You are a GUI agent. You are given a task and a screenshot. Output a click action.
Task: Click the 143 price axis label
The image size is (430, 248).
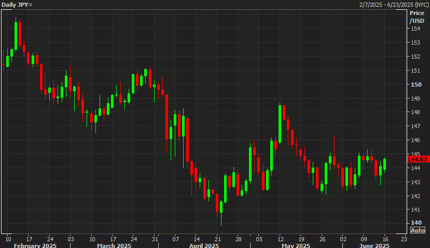415,182
